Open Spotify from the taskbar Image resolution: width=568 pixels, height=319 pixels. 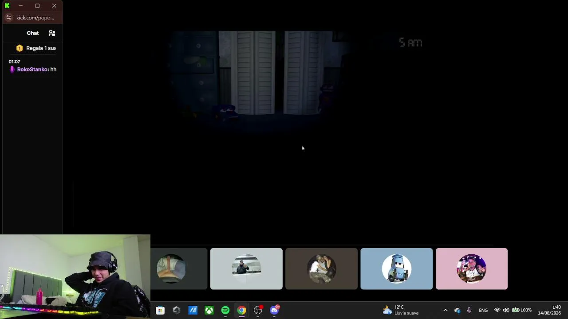tap(225, 310)
